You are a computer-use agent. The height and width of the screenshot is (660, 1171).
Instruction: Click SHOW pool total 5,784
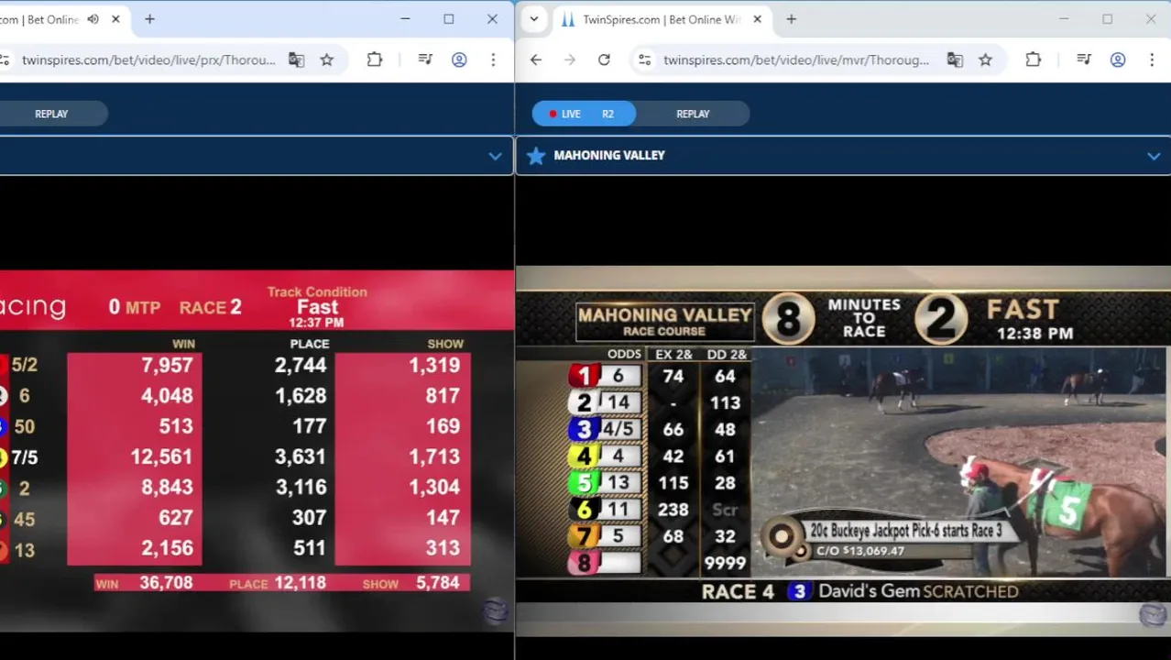pyautogui.click(x=438, y=583)
